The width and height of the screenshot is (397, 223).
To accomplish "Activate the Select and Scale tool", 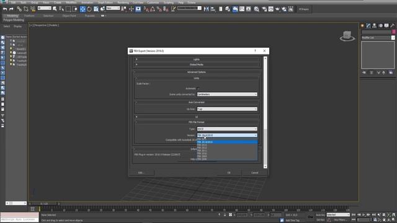I will 96,9.
